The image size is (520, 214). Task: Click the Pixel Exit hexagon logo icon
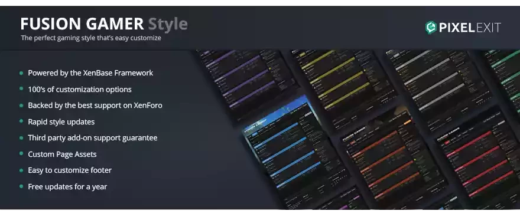click(x=431, y=28)
